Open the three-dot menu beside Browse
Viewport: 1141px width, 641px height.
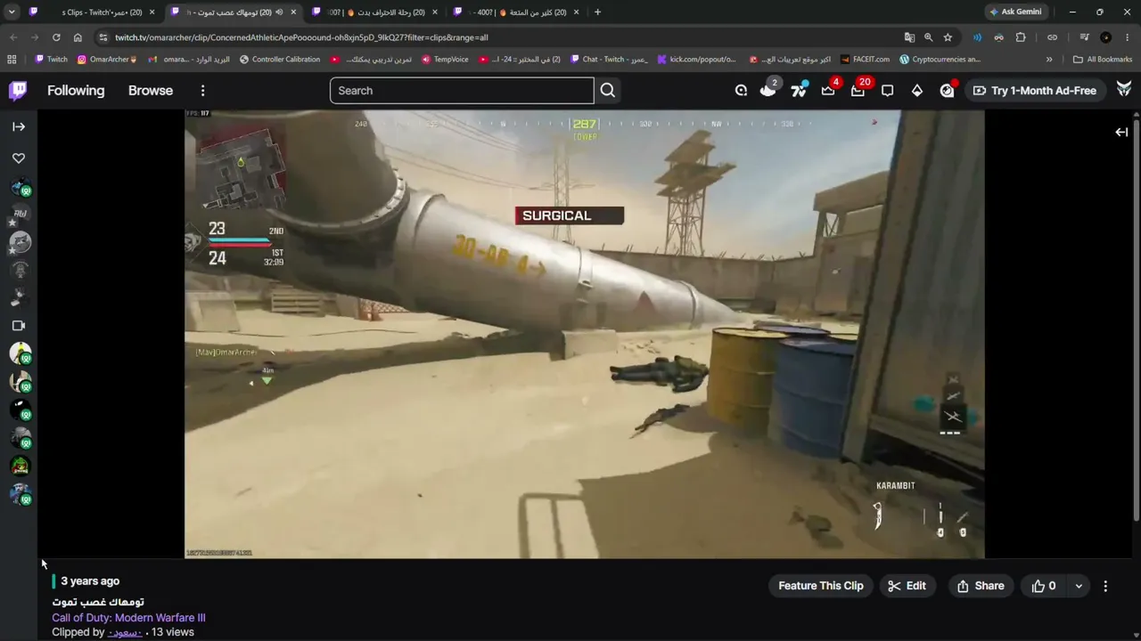pyautogui.click(x=202, y=90)
